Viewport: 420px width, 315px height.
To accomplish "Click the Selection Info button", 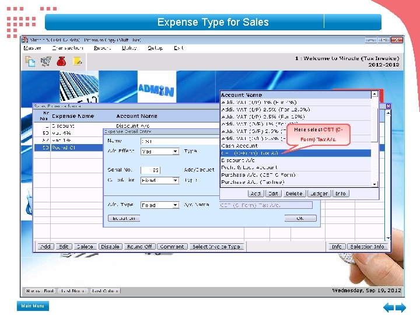I will pyautogui.click(x=367, y=246).
